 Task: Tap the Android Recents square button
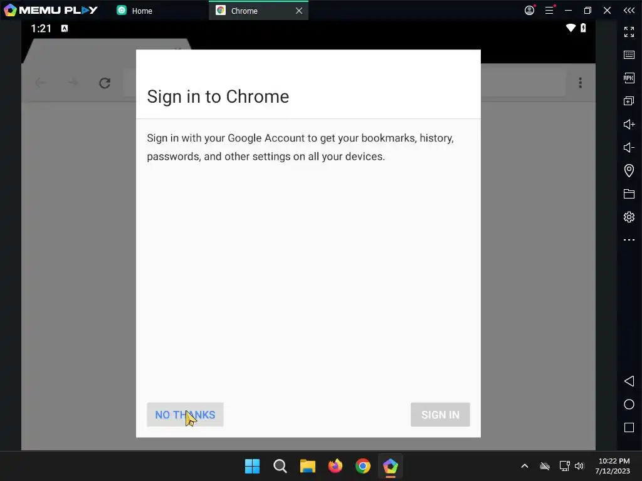pos(629,427)
